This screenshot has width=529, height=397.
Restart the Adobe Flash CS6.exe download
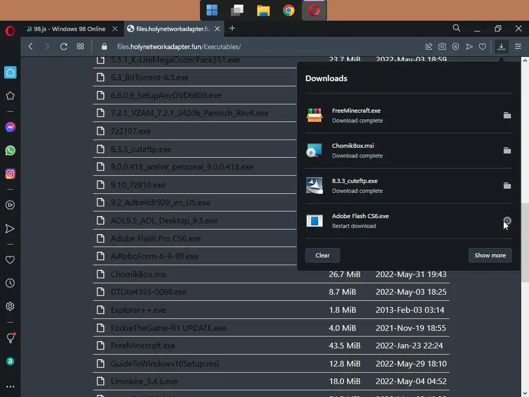tap(507, 221)
